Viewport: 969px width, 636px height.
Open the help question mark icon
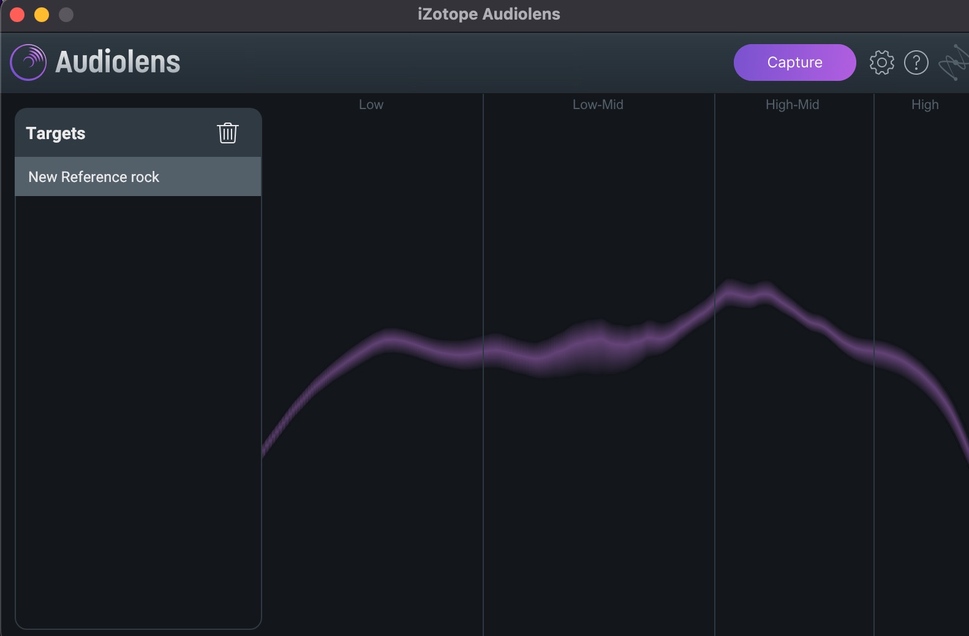(x=916, y=62)
